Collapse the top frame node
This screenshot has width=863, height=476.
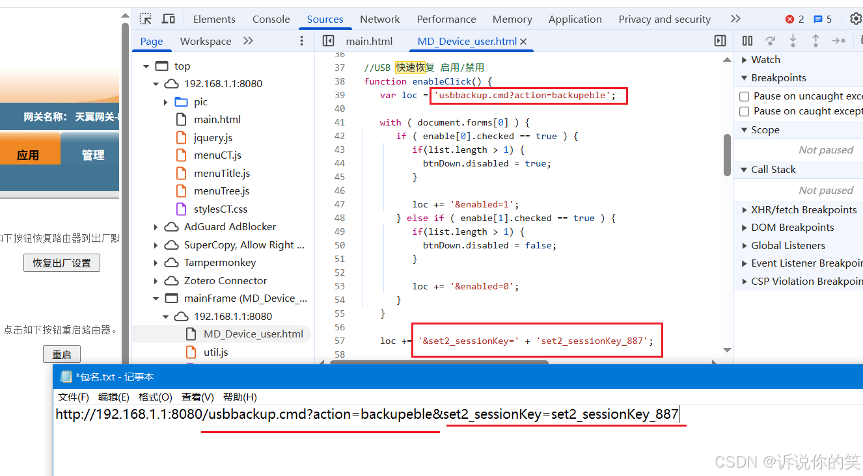click(146, 66)
